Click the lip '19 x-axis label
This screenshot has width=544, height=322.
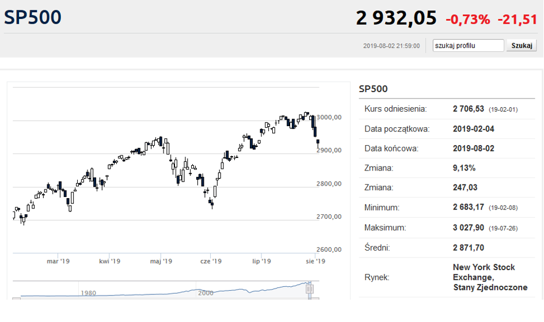pyautogui.click(x=262, y=262)
